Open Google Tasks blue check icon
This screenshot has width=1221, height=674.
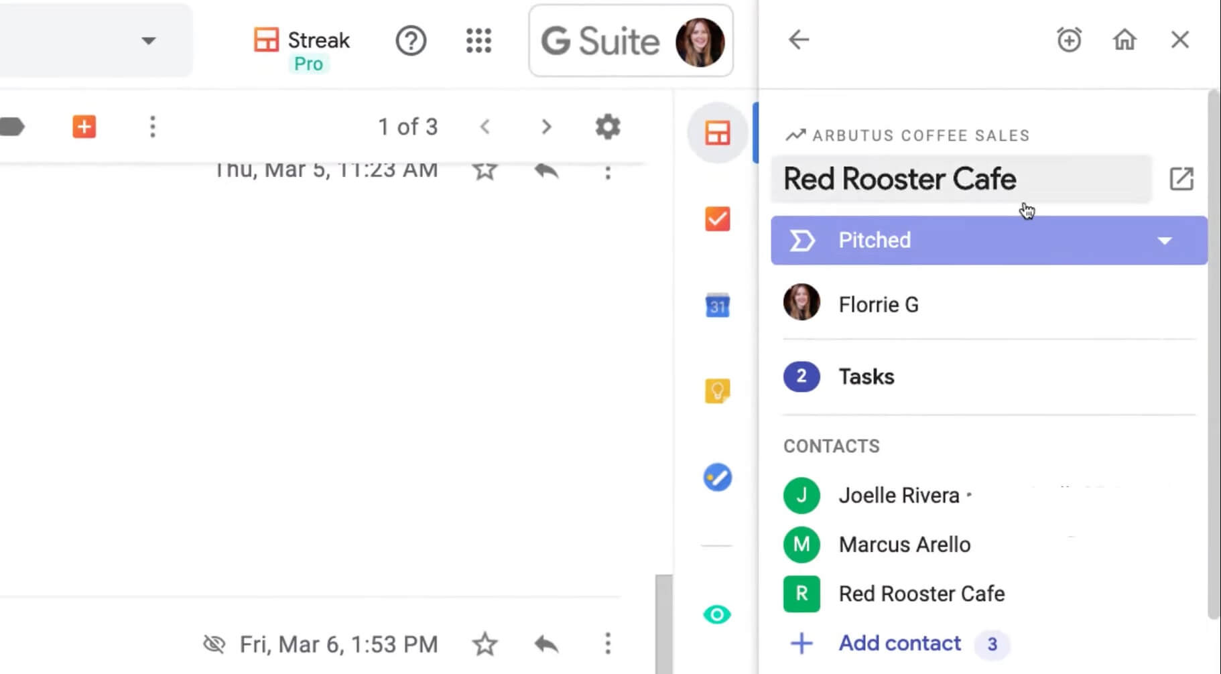click(x=717, y=477)
